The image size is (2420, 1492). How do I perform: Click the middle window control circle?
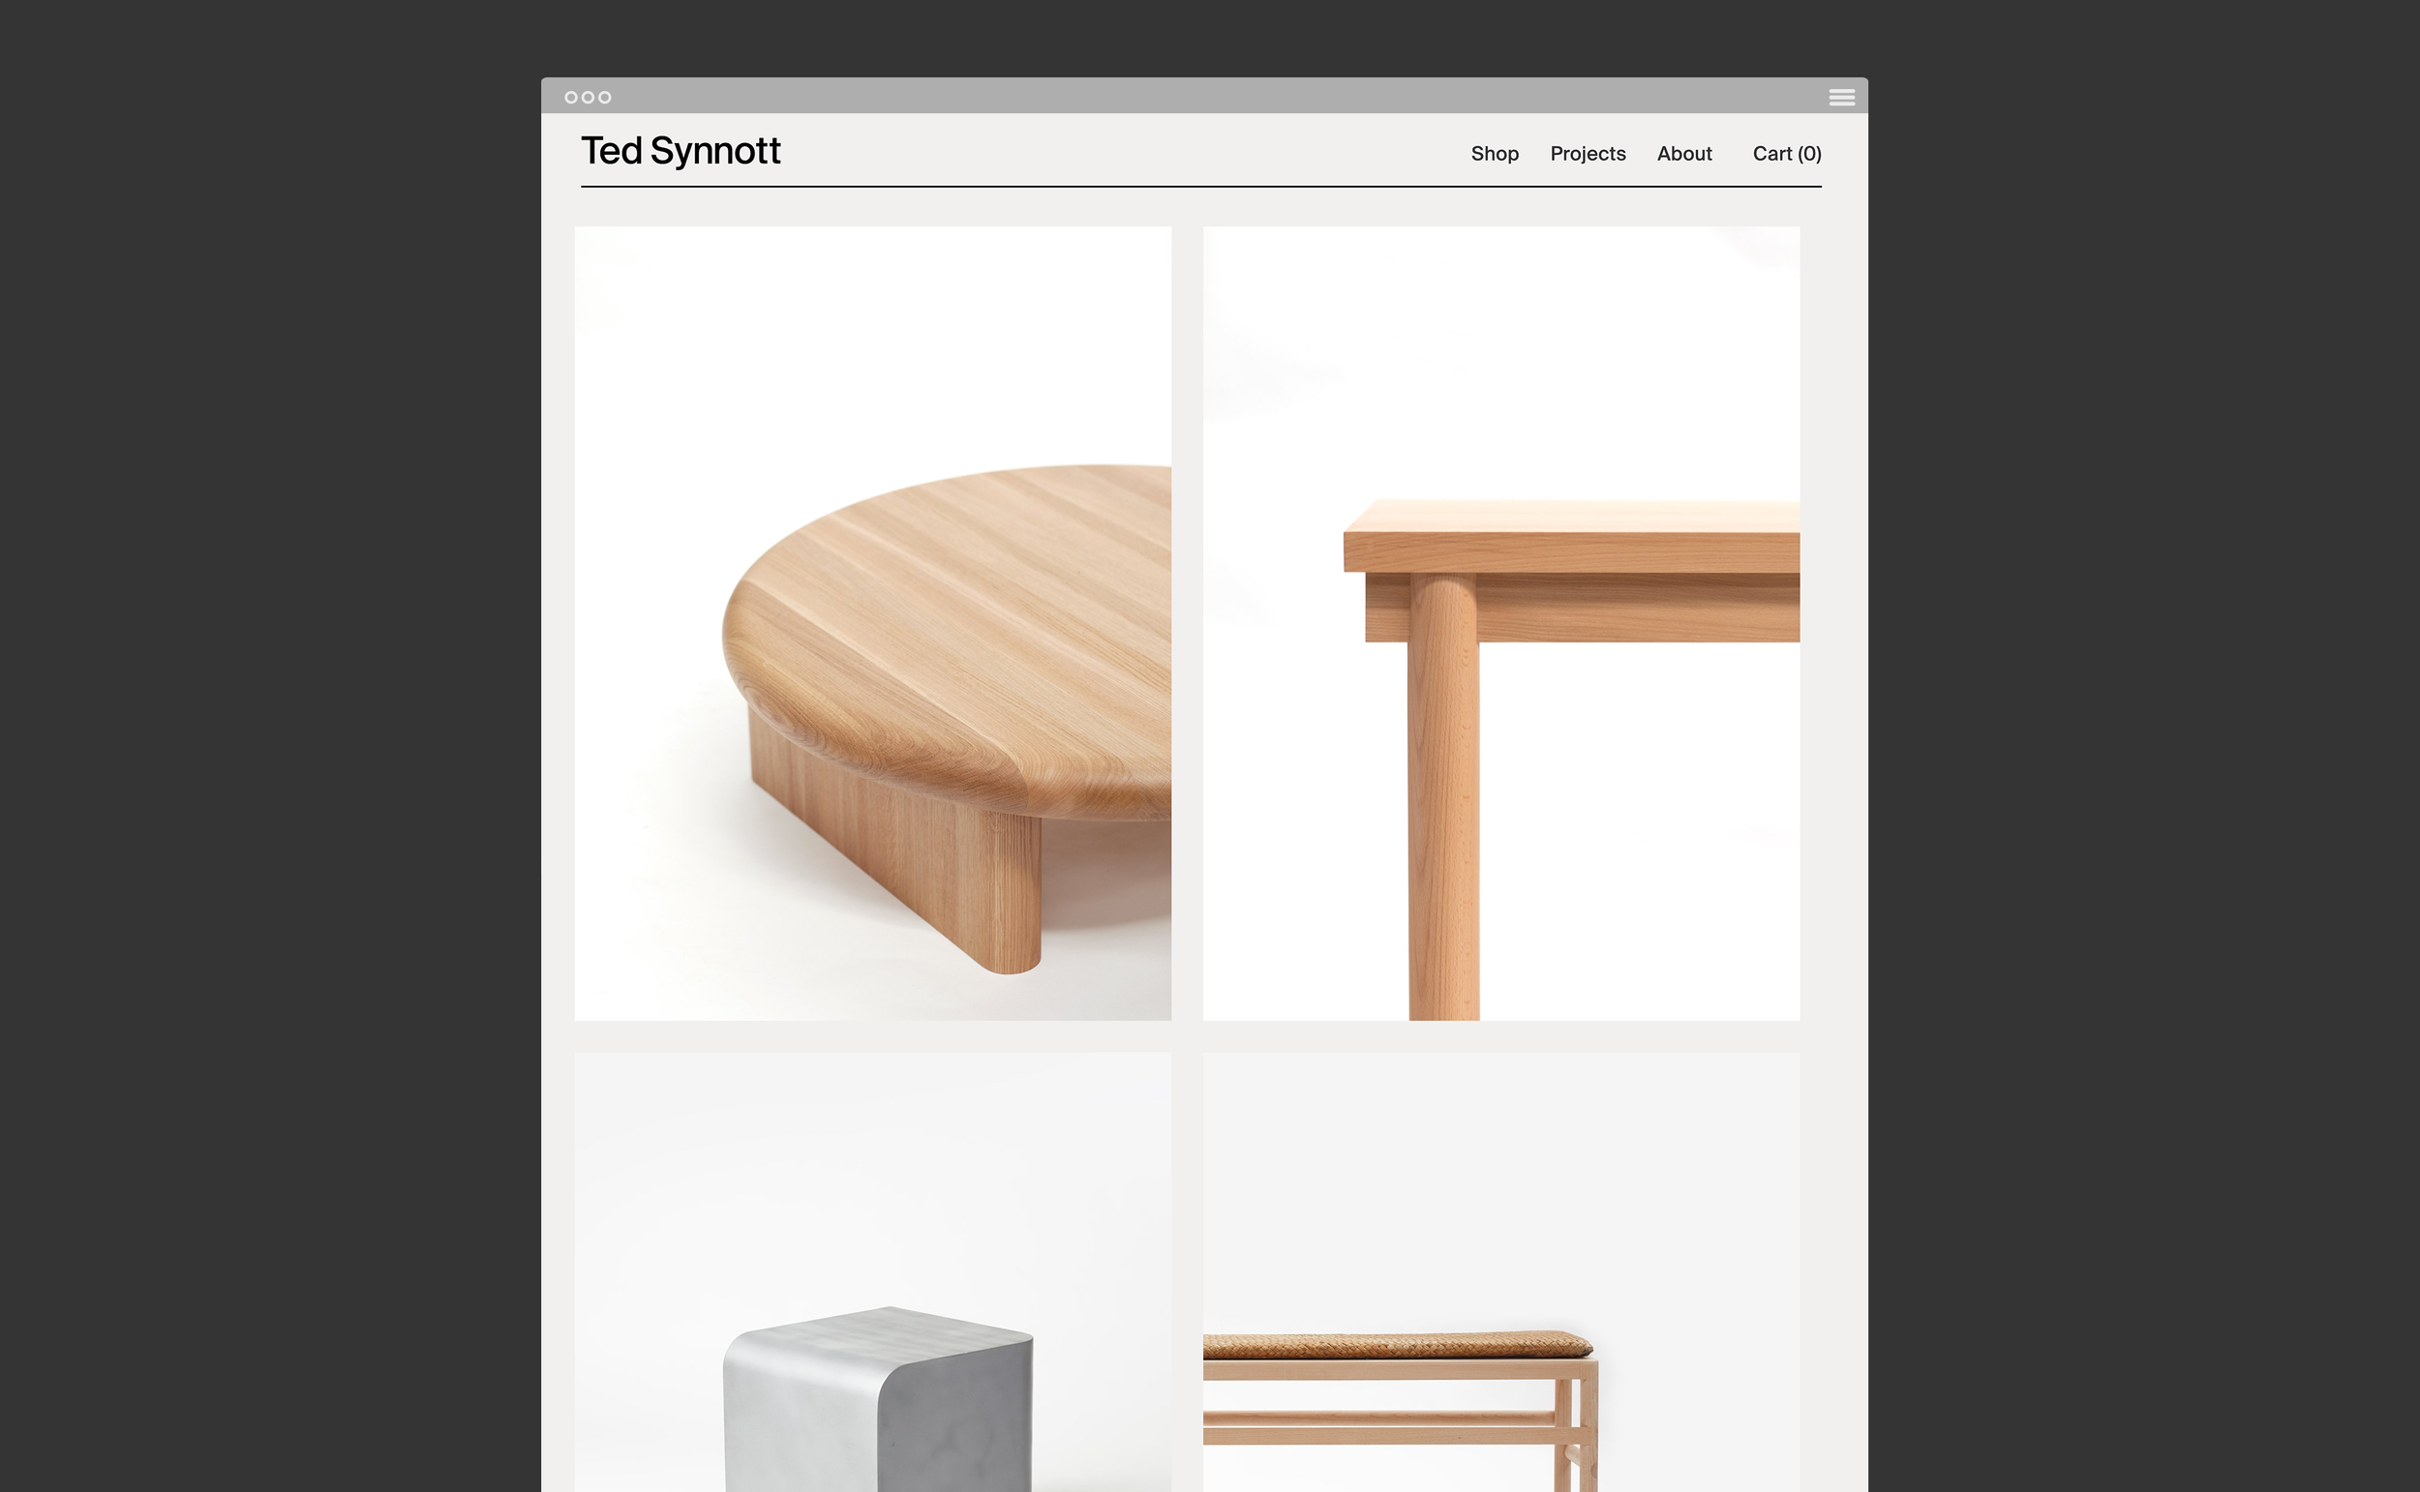point(588,97)
